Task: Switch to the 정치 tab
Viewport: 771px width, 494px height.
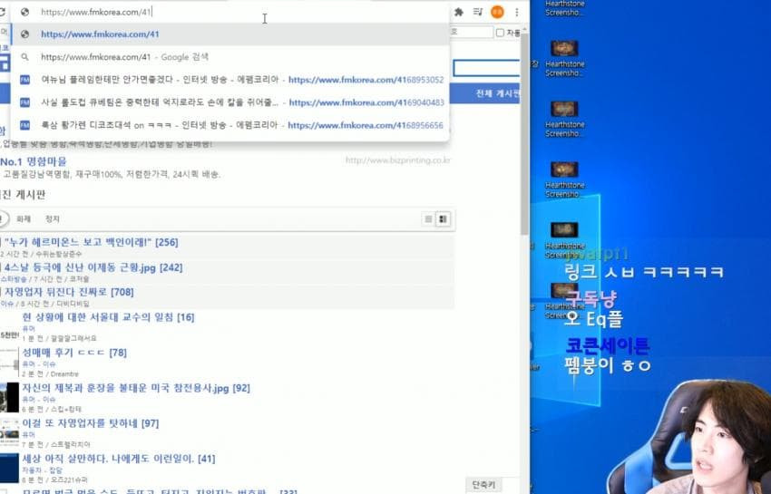Action: pos(52,219)
